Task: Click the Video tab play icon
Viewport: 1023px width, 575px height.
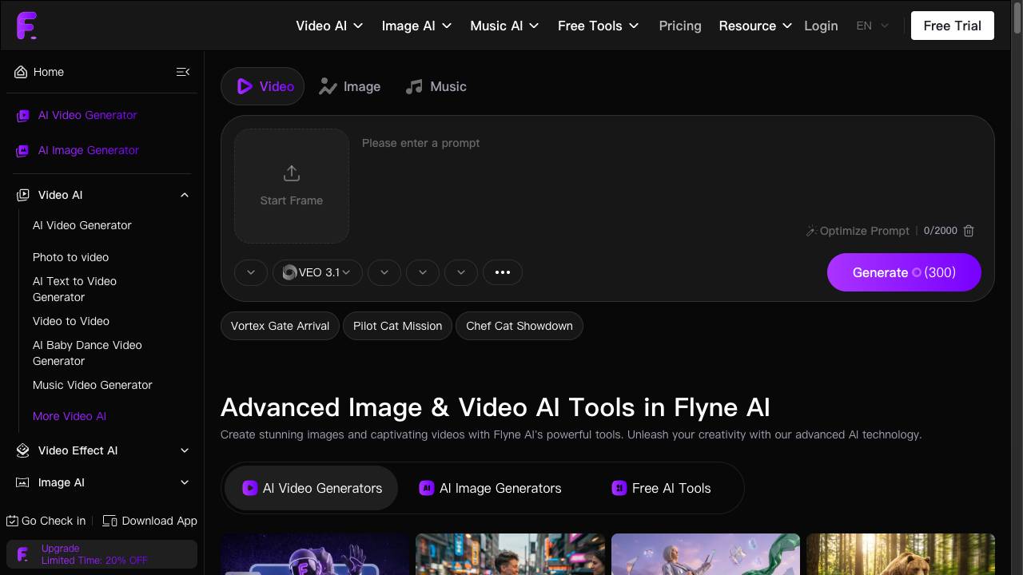Action: click(245, 86)
